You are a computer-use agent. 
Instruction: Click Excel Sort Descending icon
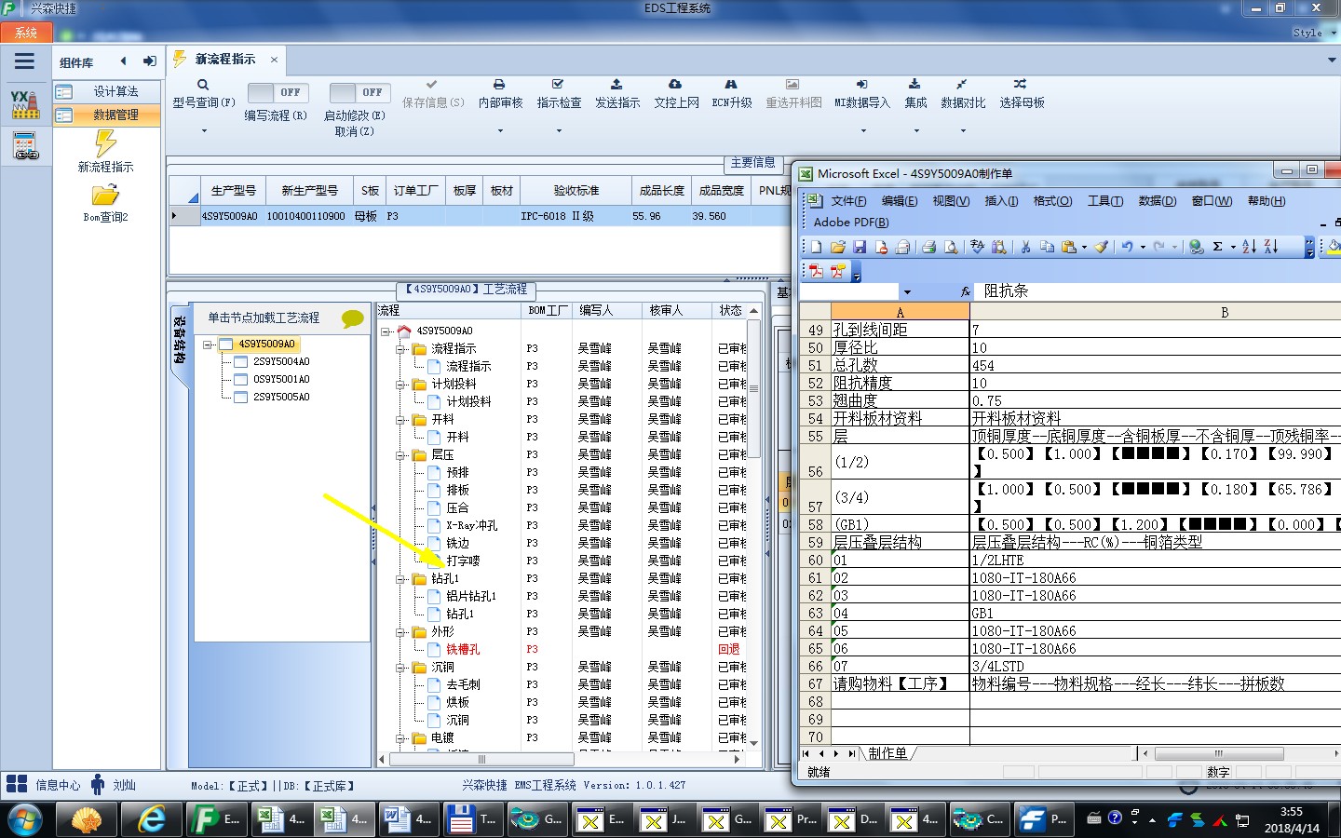[x=1271, y=247]
